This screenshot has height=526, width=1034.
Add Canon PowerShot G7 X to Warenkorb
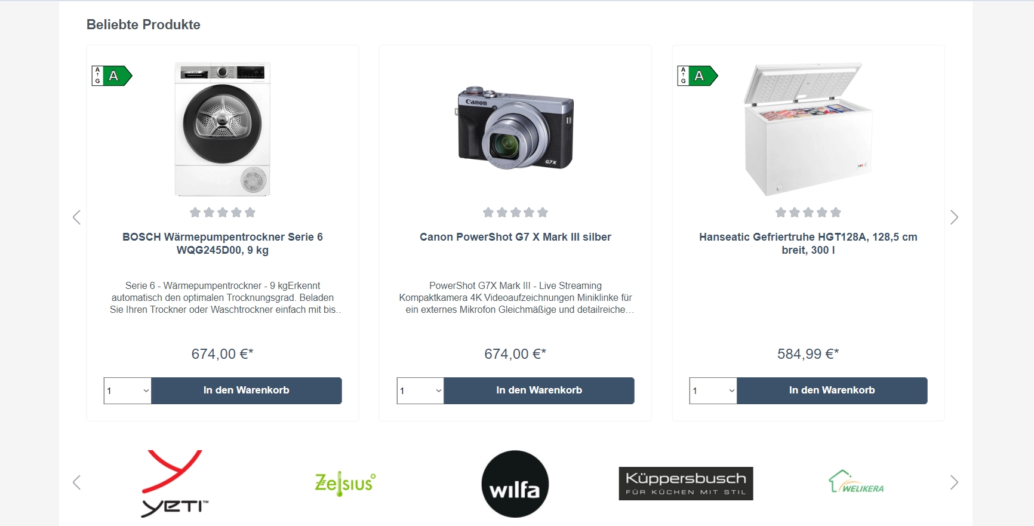tap(539, 390)
